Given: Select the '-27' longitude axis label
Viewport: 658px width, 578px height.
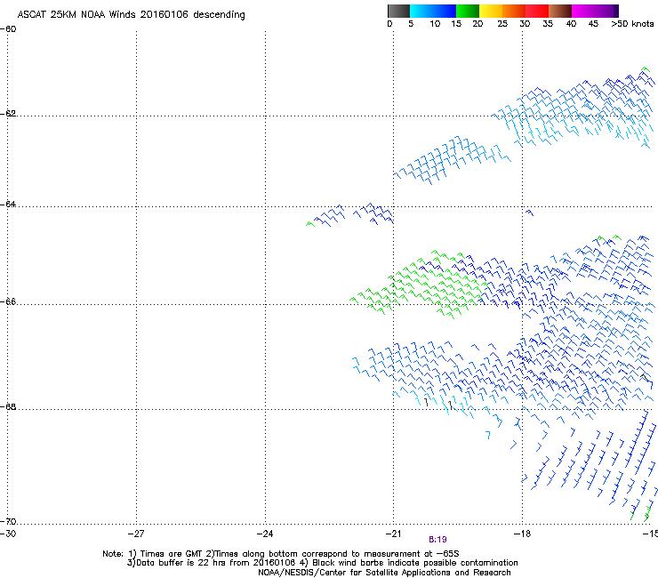Looking at the screenshot, I should click(x=136, y=534).
